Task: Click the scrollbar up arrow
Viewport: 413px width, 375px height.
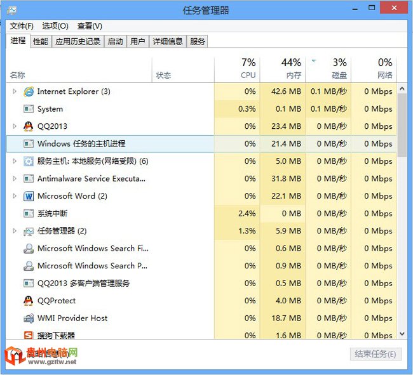Action: (x=402, y=89)
